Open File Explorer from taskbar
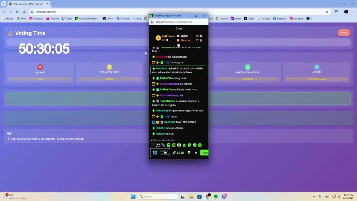This screenshot has height=201, width=357. (191, 197)
